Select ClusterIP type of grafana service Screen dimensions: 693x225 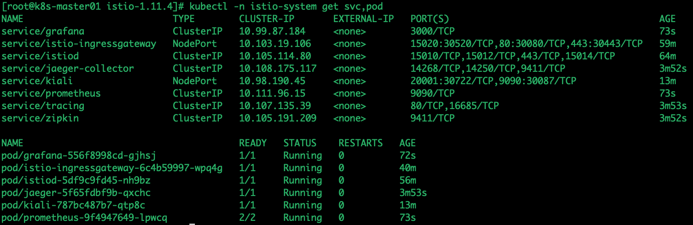198,31
